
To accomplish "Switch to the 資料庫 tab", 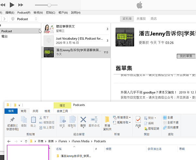I will click(127, 19).
